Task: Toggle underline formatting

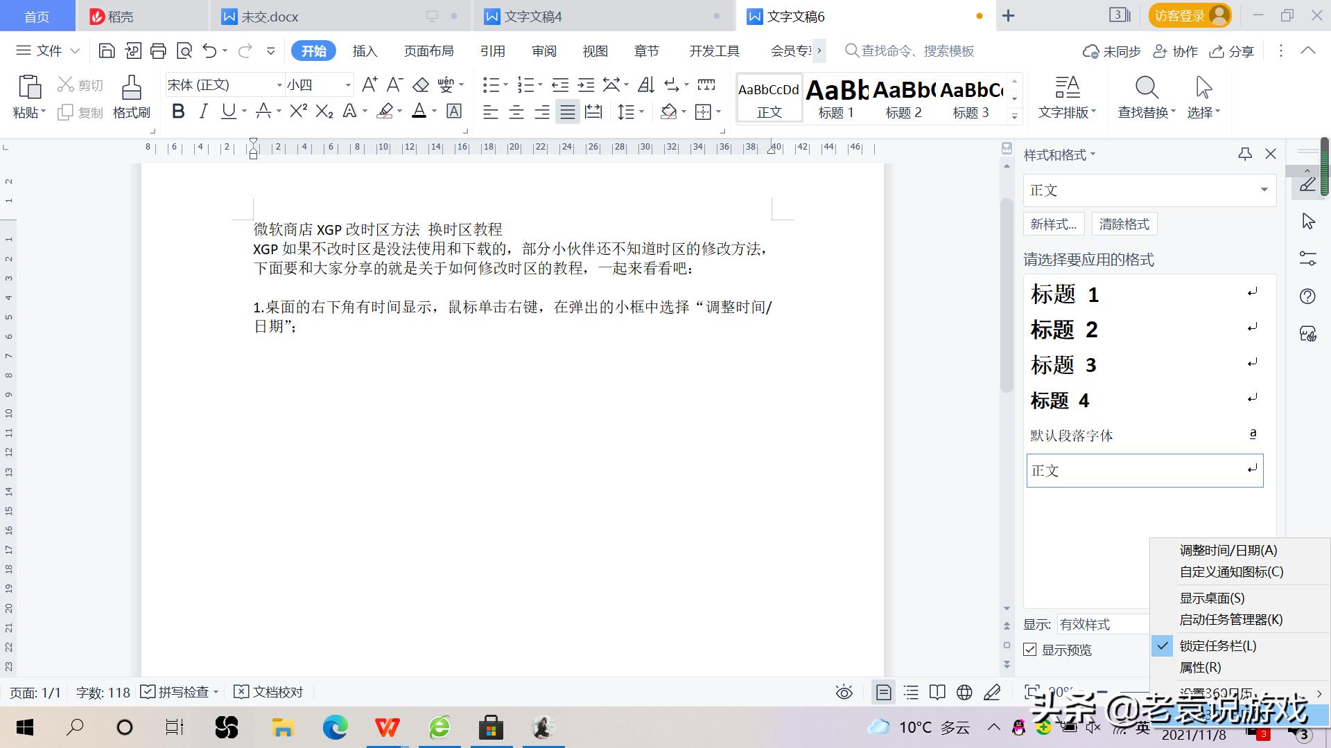Action: [x=229, y=111]
